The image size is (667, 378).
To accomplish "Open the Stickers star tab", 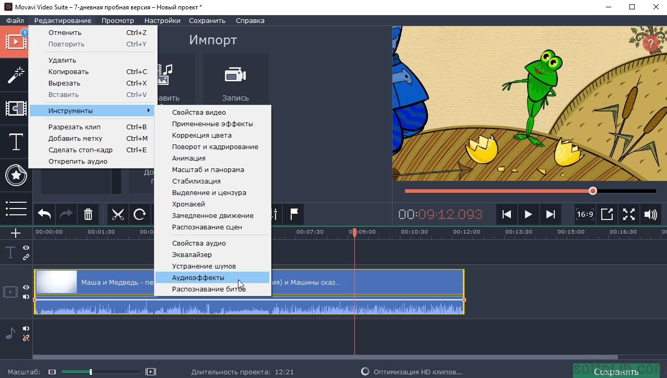I will tap(16, 175).
